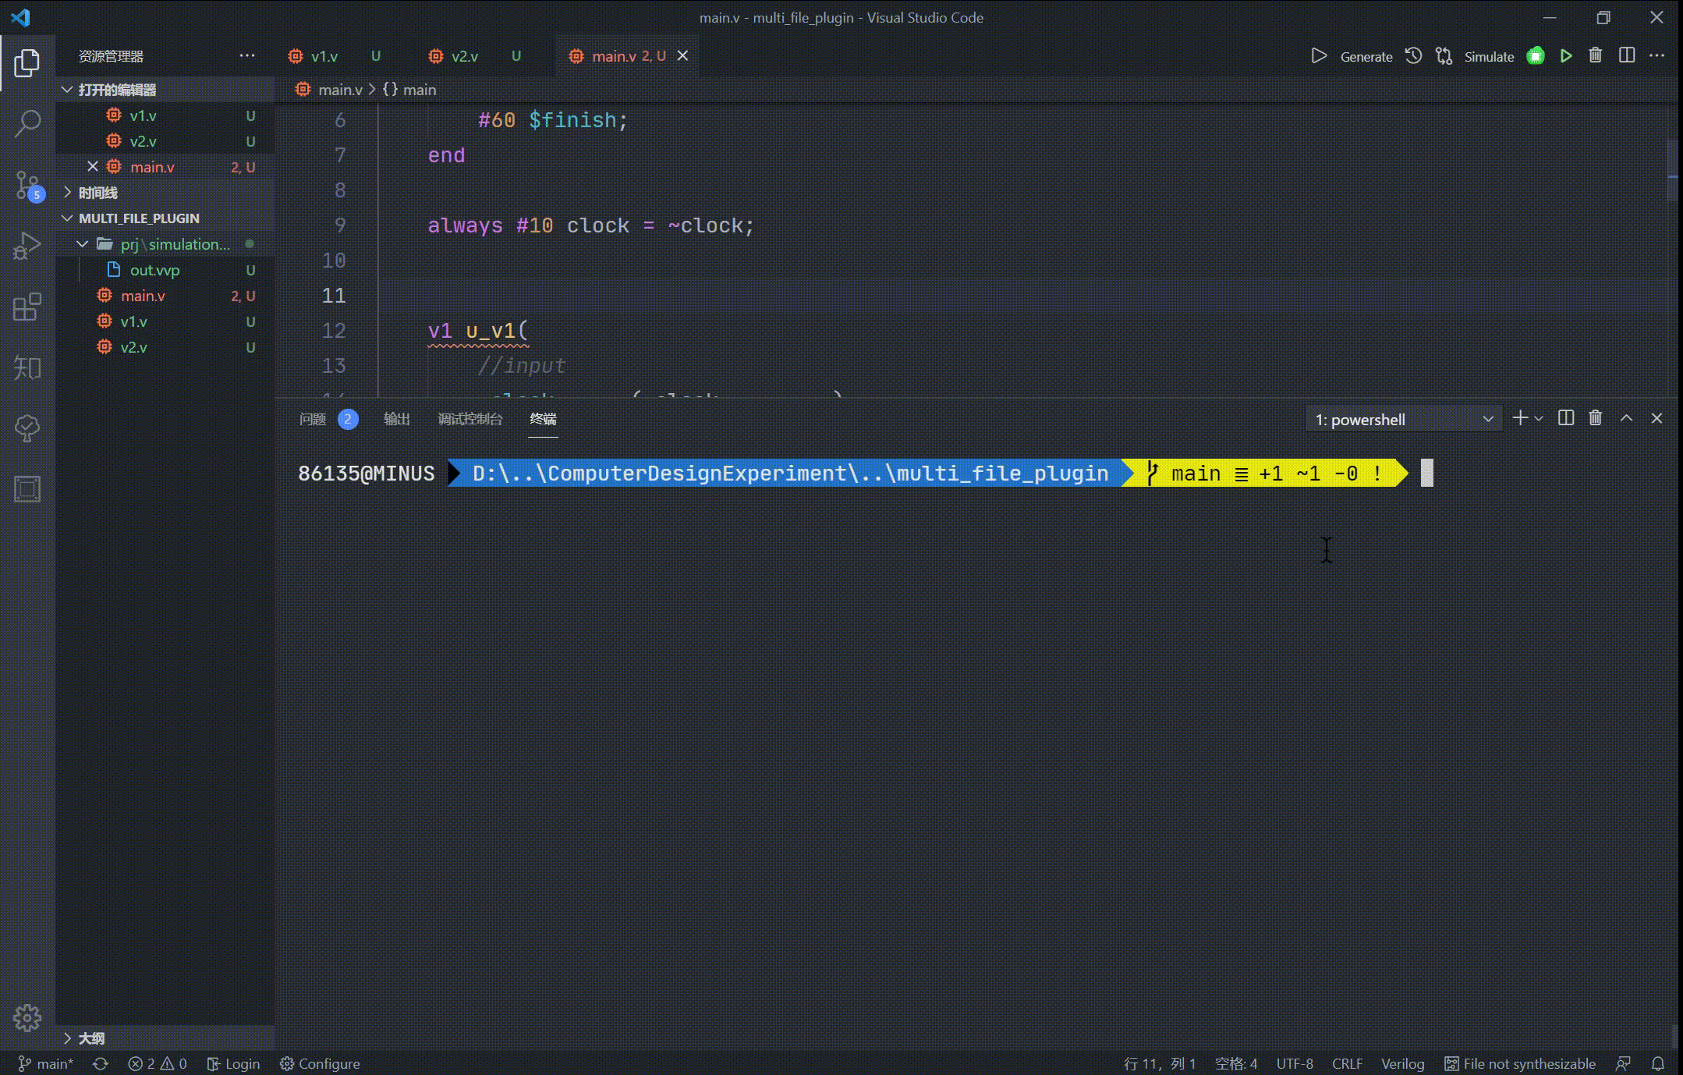Toggle maximize terminal panel size
Image resolution: width=1683 pixels, height=1075 pixels.
1626,418
